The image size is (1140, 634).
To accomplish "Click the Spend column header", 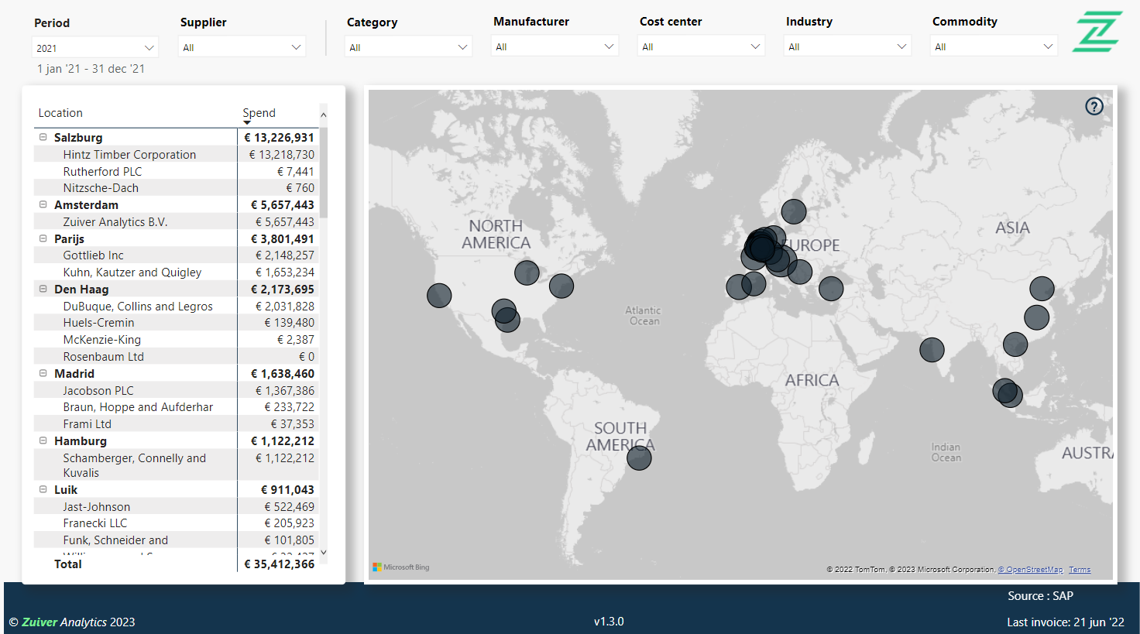I will (x=259, y=113).
